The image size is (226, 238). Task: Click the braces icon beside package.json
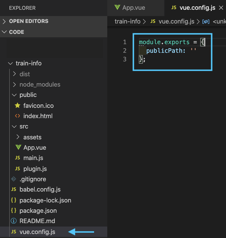click(x=13, y=210)
